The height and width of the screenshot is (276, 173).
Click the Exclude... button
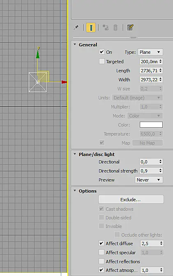click(131, 200)
